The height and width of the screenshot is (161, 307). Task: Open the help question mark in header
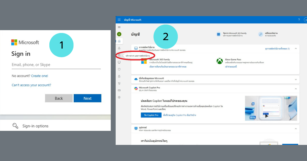(x=299, y=20)
